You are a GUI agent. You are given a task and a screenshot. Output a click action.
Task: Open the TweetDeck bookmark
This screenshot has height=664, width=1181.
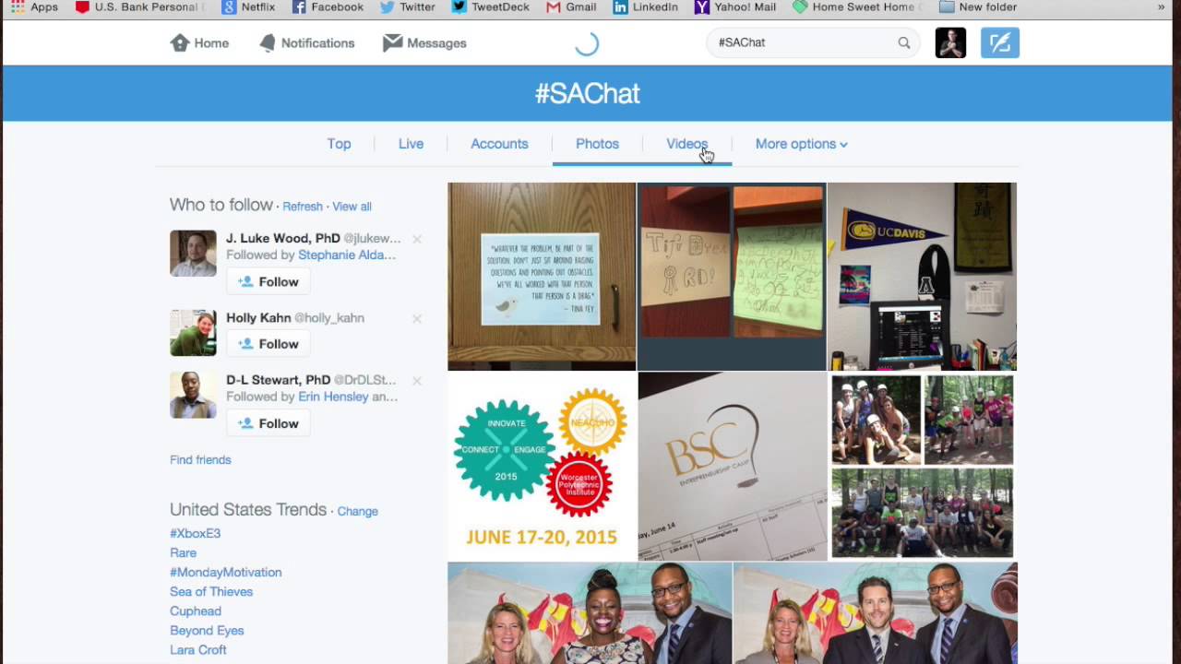tap(490, 6)
